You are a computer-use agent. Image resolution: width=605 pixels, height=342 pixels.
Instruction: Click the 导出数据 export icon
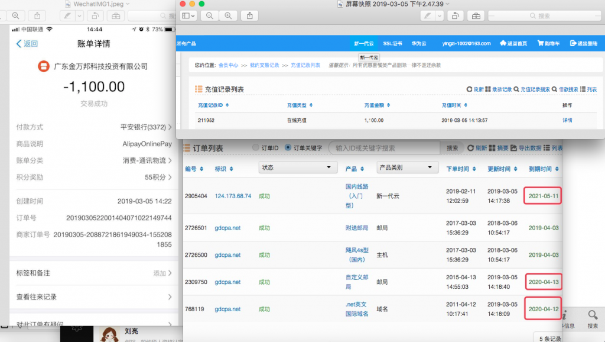[x=514, y=148]
